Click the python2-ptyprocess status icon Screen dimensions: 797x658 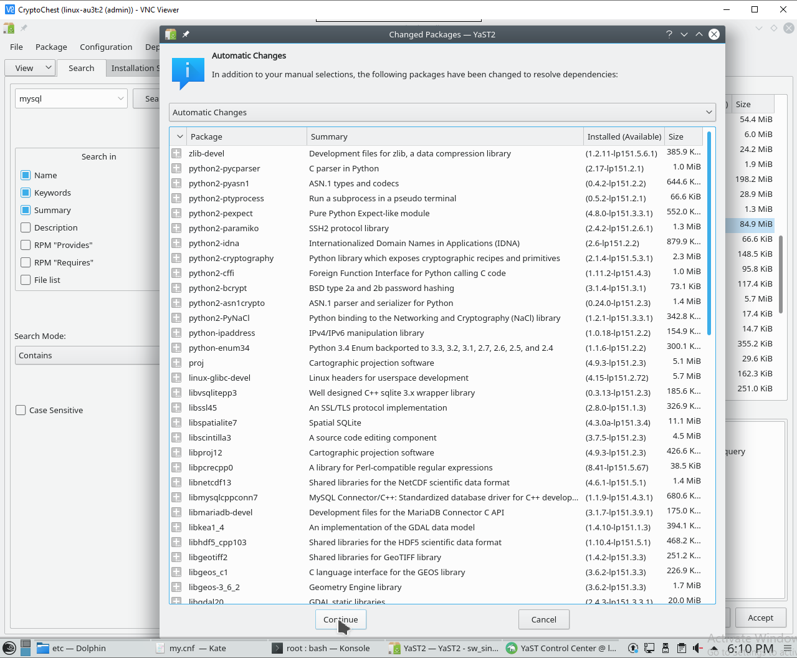[176, 198]
